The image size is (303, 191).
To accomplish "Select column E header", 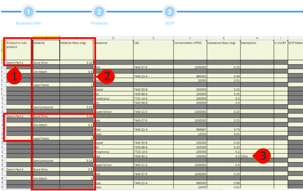I will pyautogui.click(x=153, y=38).
